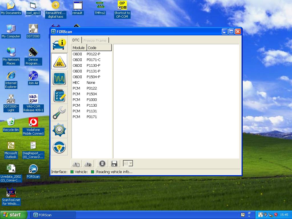Click the Read DTC button
This screenshot has height=219, width=292.
(x=76, y=164)
